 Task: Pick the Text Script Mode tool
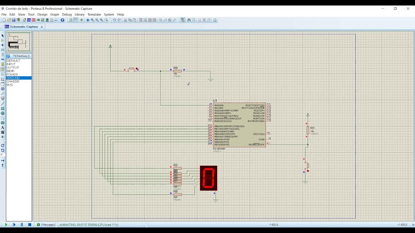[3, 54]
